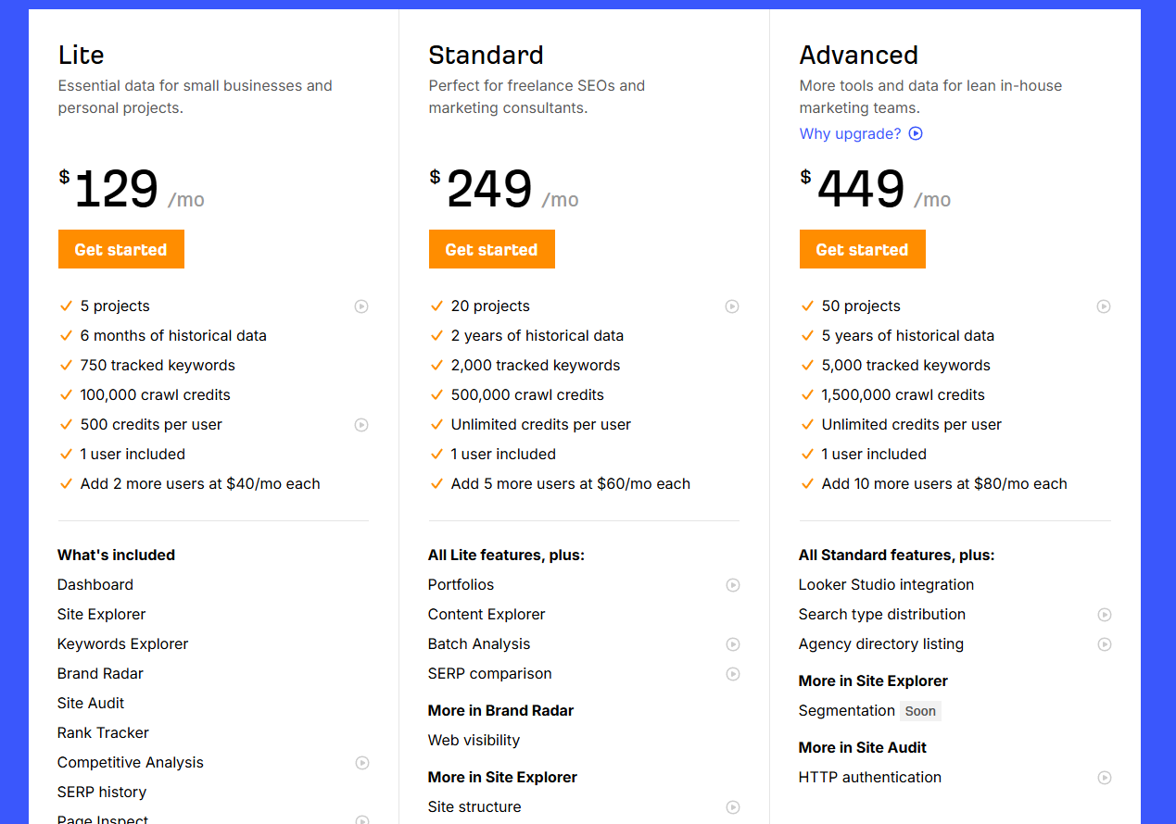Click the play icon beside Agency directory listing
This screenshot has height=824, width=1176.
[1103, 644]
